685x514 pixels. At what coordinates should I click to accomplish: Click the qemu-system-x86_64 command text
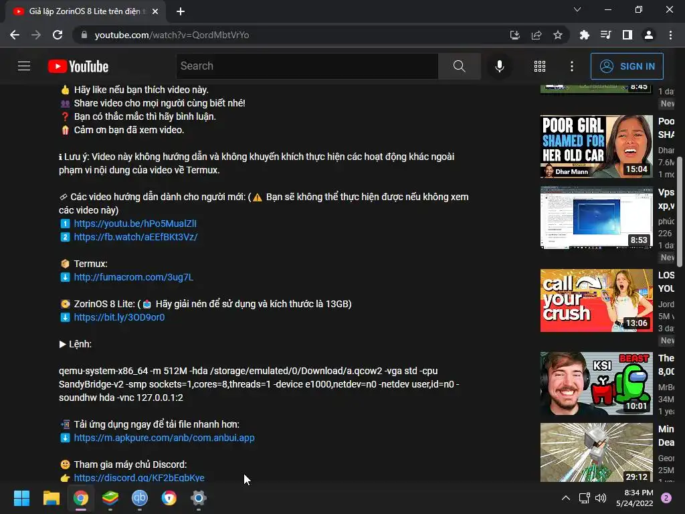[259, 384]
